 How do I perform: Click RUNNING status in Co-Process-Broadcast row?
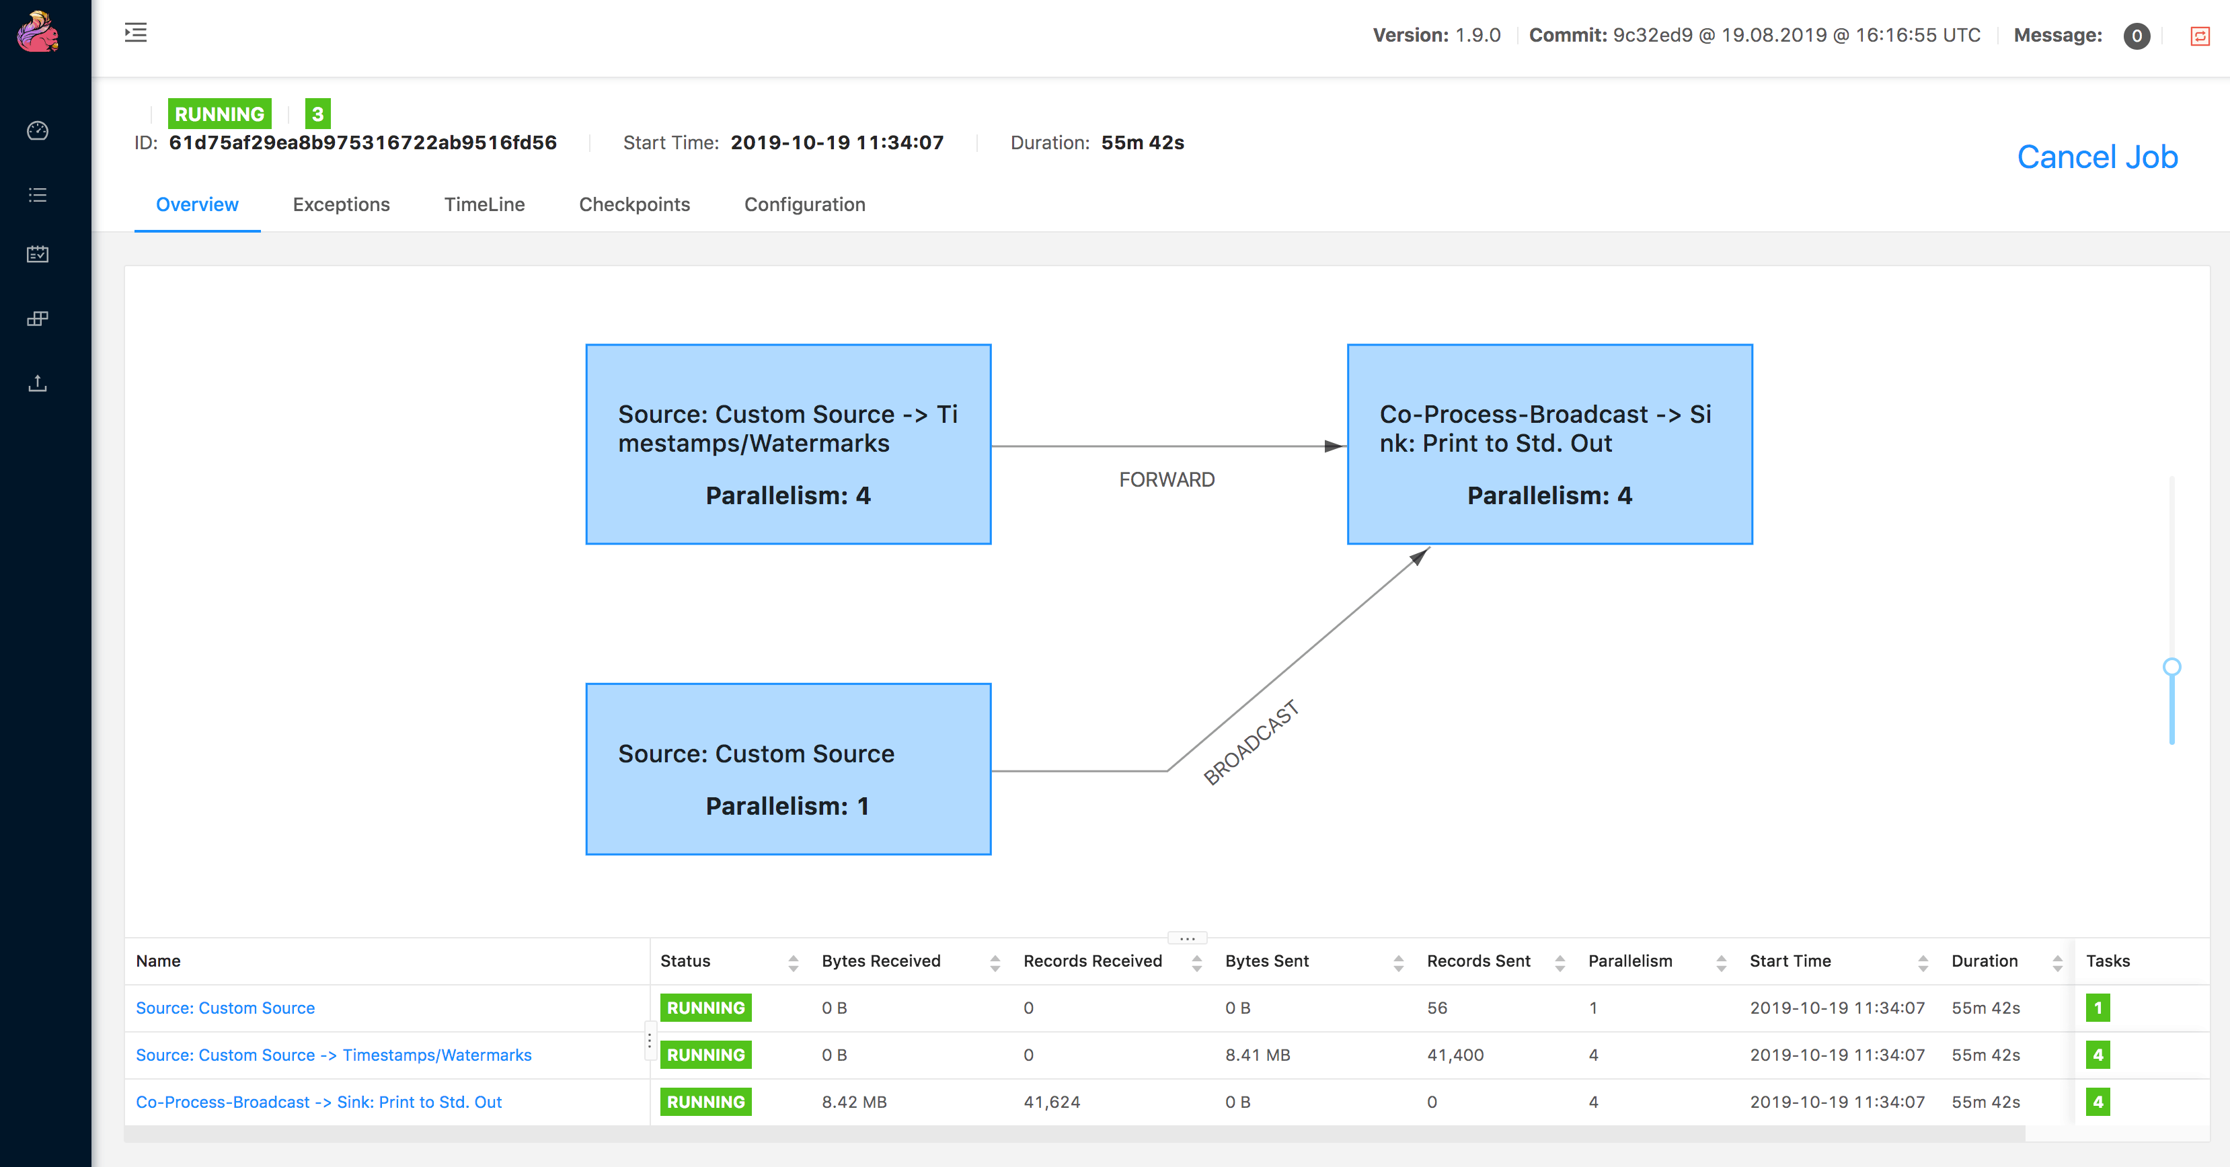coord(705,1102)
